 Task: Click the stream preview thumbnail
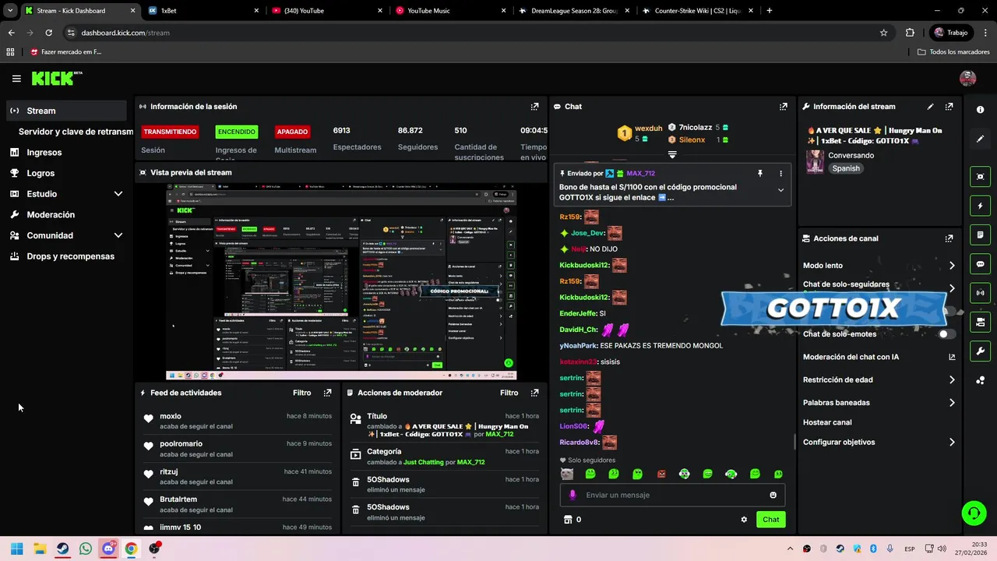coord(341,282)
